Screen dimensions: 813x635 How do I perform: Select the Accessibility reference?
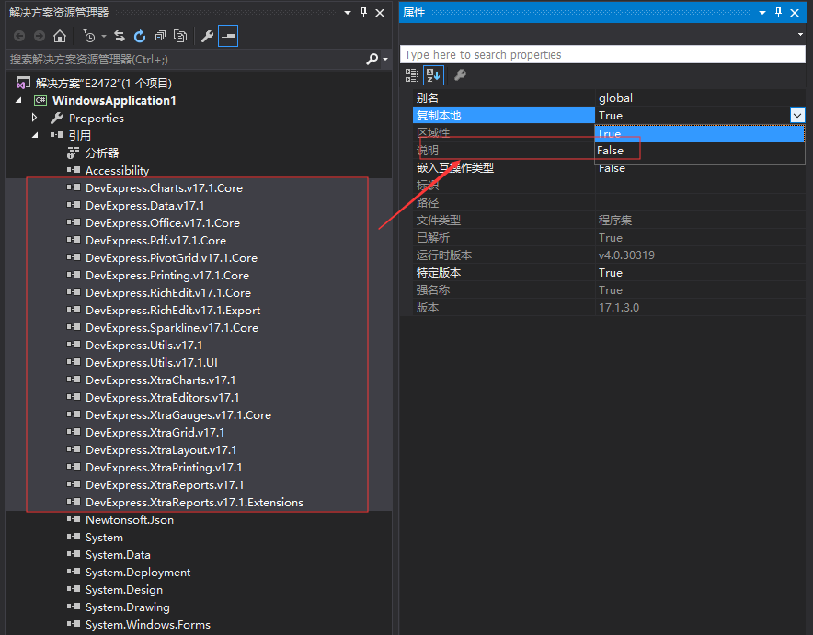117,170
